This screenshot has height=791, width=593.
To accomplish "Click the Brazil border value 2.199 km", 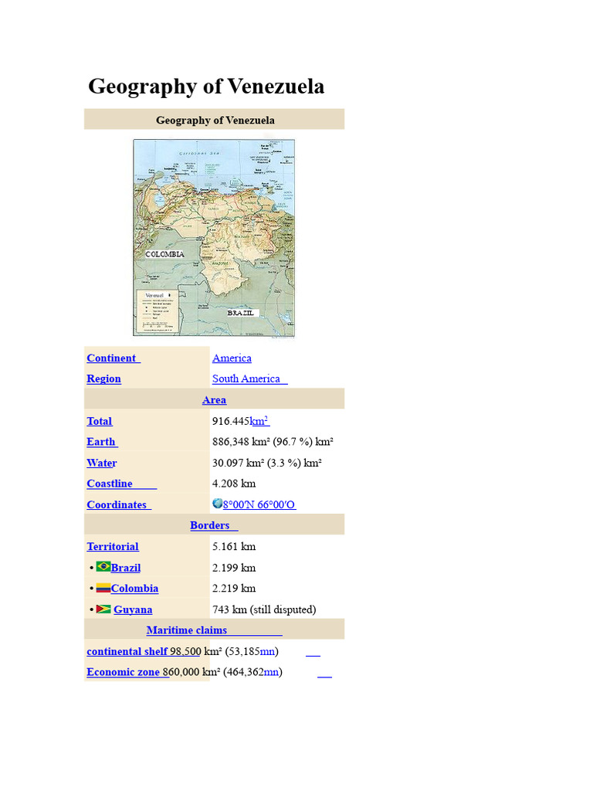I will 234,568.
